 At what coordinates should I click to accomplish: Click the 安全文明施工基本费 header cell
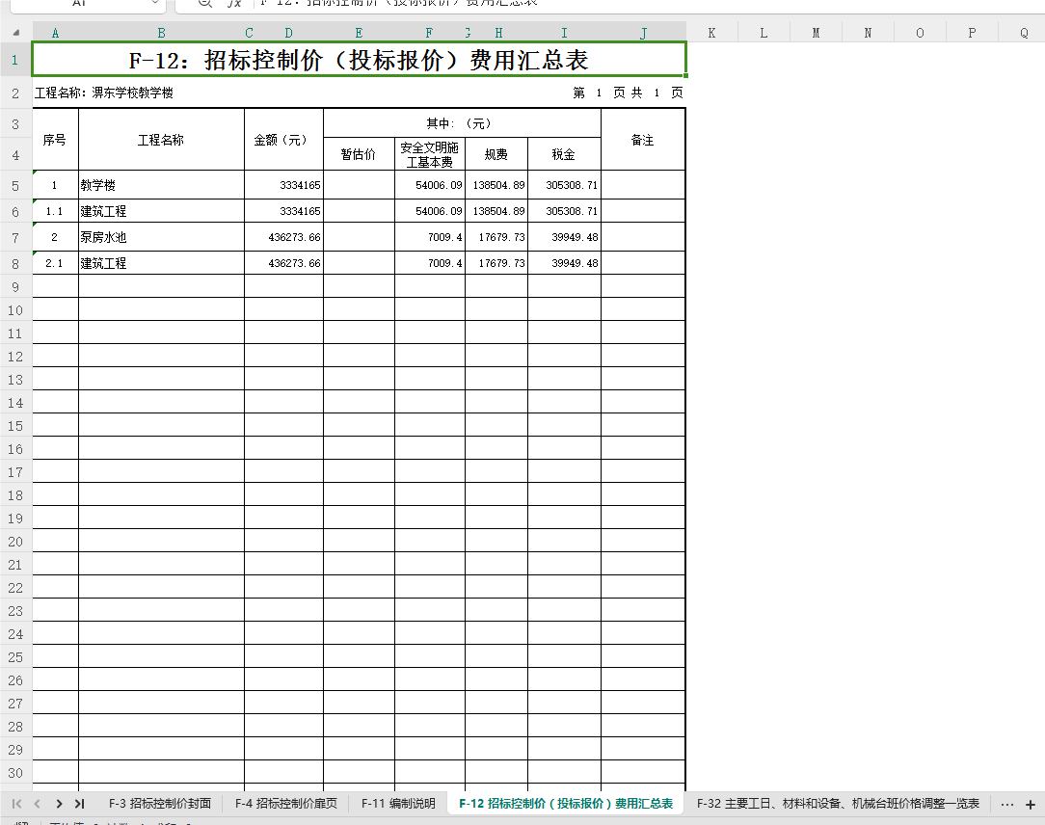coord(430,154)
